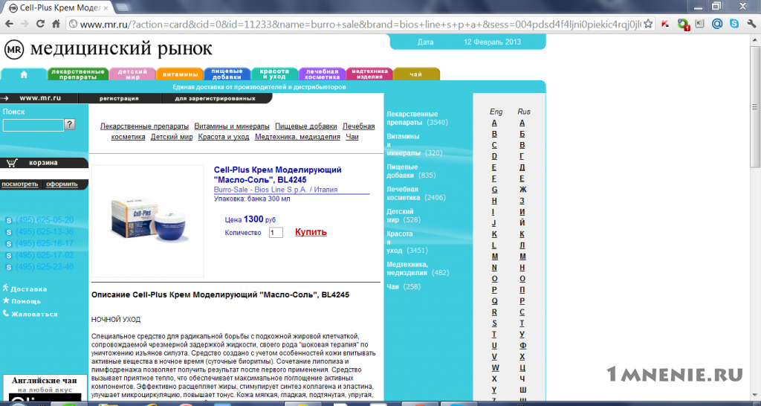Viewport: 761px width, 406px height.
Task: Switch to the пищевые добавки tab
Action: pyautogui.click(x=227, y=74)
